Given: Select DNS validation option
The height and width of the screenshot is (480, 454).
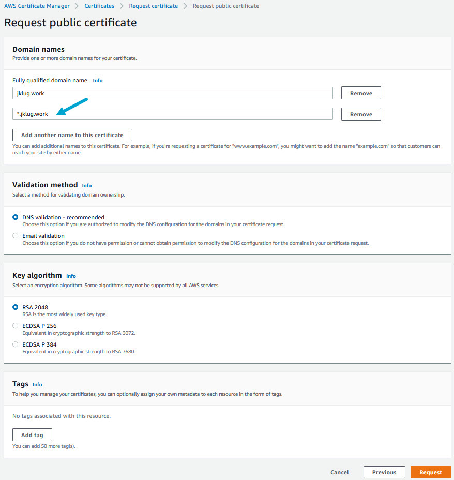Looking at the screenshot, I should [16, 217].
